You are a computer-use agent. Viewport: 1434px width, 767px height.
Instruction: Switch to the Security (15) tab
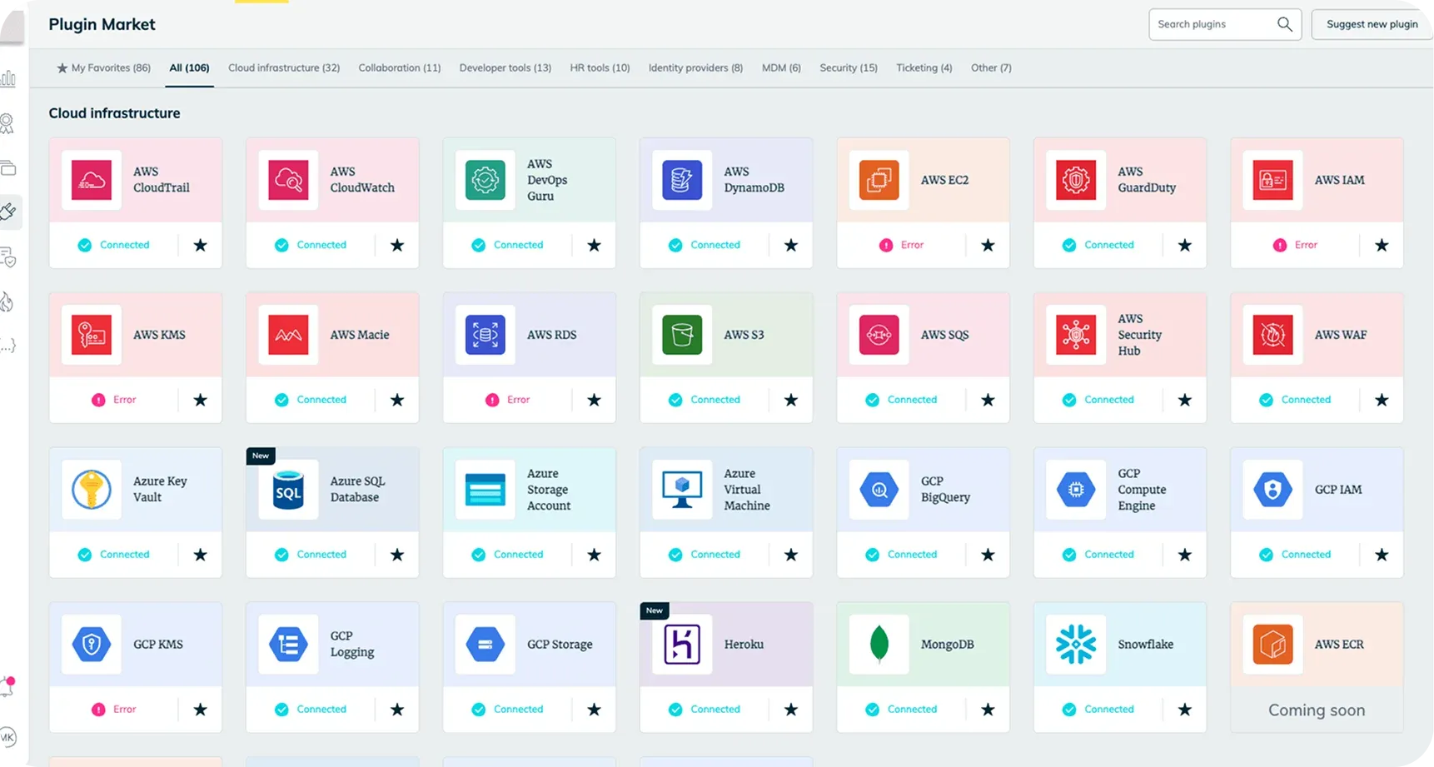[x=848, y=68]
